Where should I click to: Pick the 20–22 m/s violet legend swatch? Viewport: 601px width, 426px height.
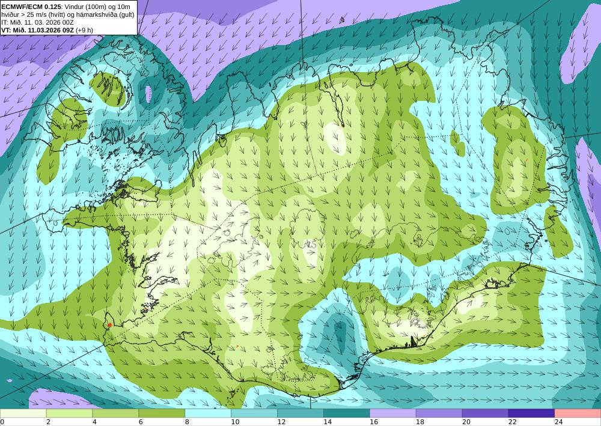[485, 413]
